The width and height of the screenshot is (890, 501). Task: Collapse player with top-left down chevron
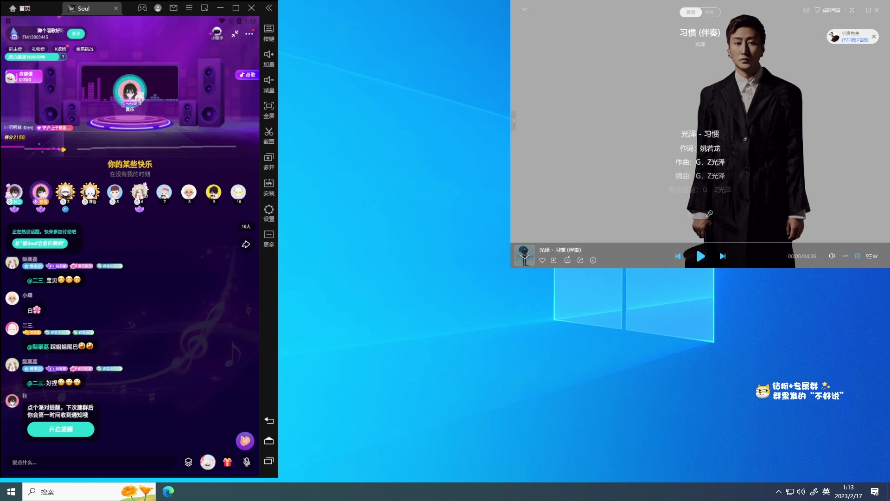tap(524, 9)
